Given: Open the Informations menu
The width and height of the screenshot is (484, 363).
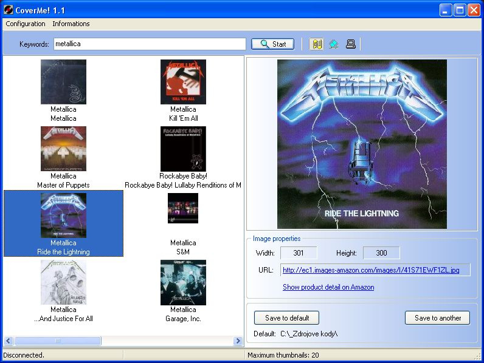Looking at the screenshot, I should coord(71,24).
